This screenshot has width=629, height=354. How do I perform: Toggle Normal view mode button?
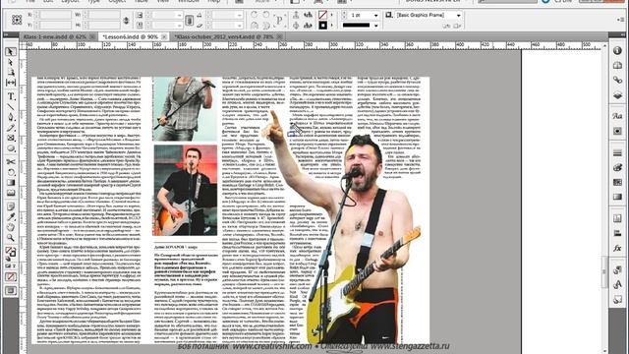coord(11,291)
